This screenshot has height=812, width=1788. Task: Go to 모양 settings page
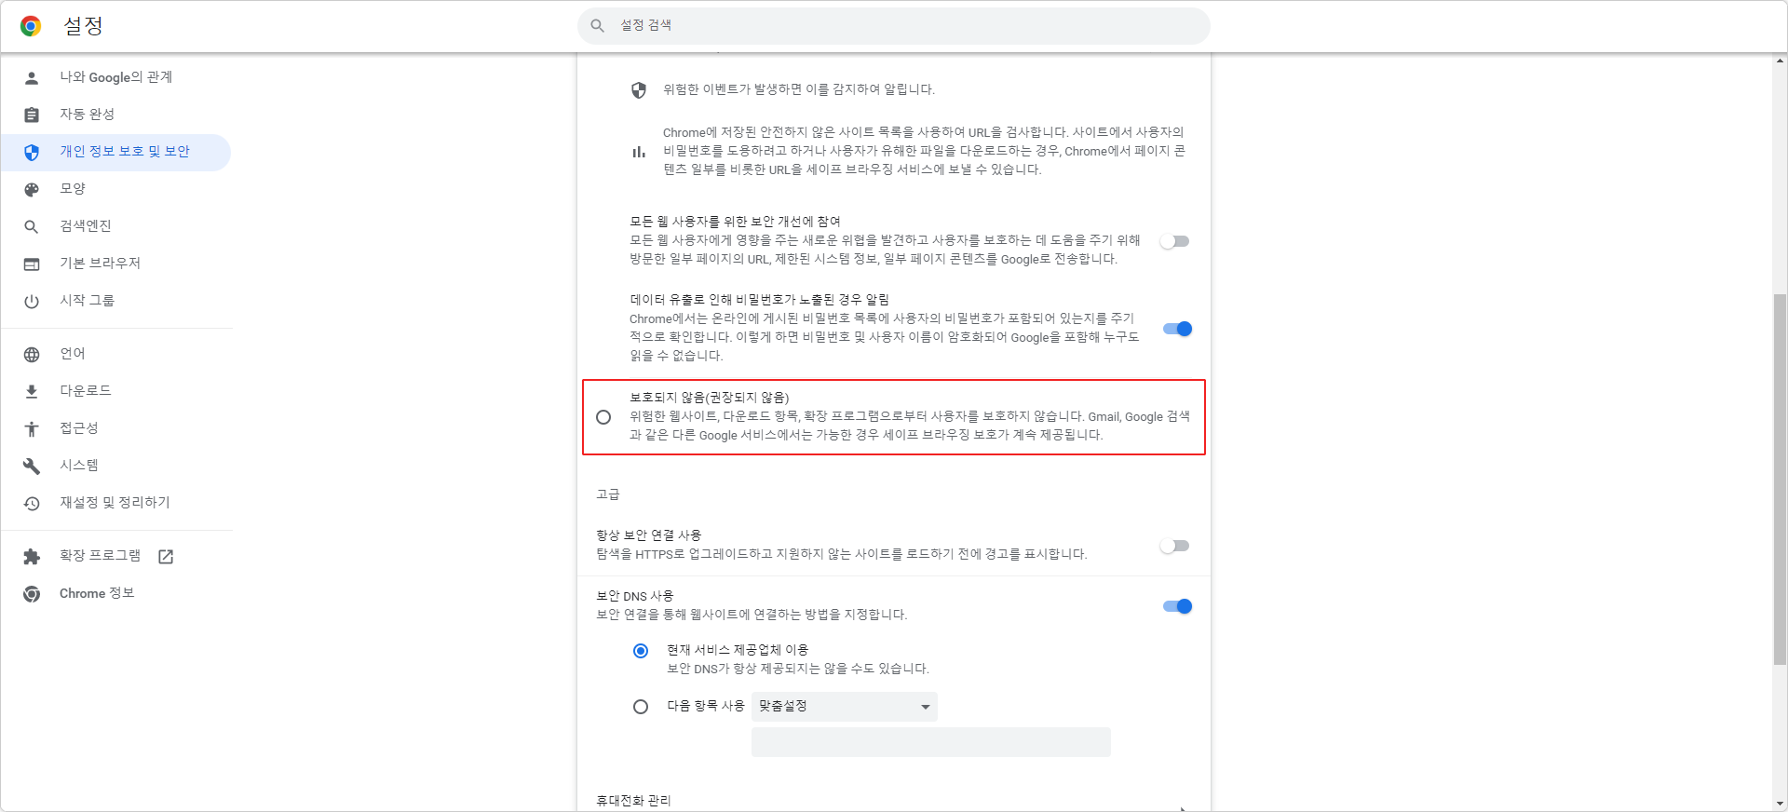(116, 189)
